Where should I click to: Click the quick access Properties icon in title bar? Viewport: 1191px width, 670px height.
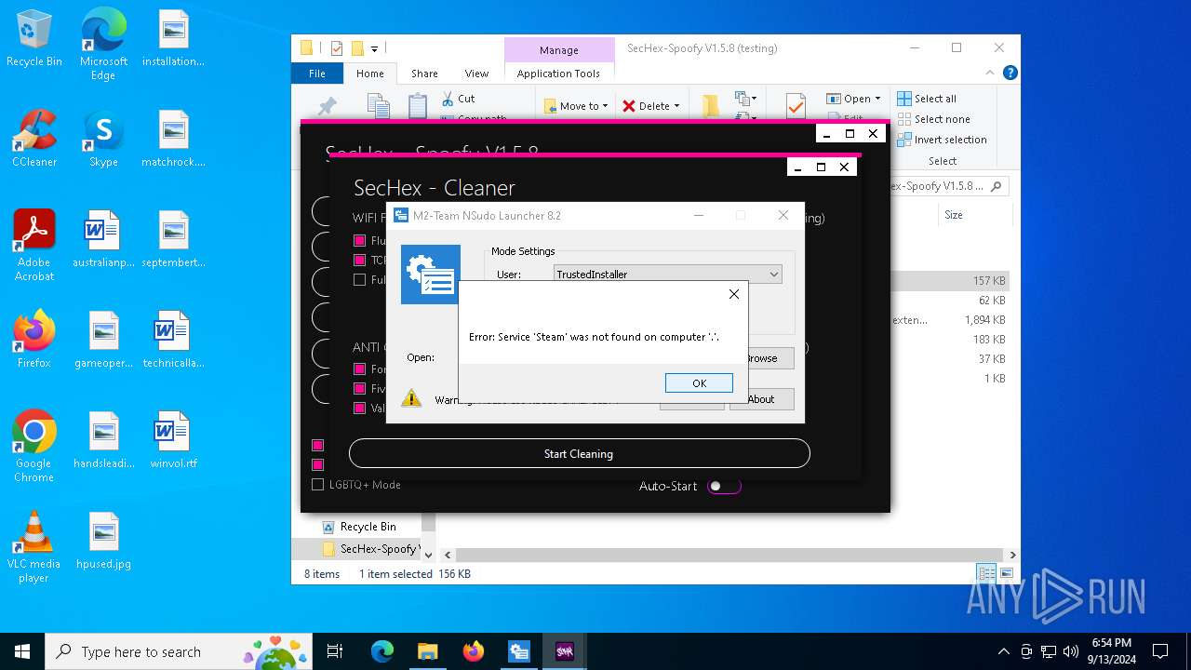336,48
